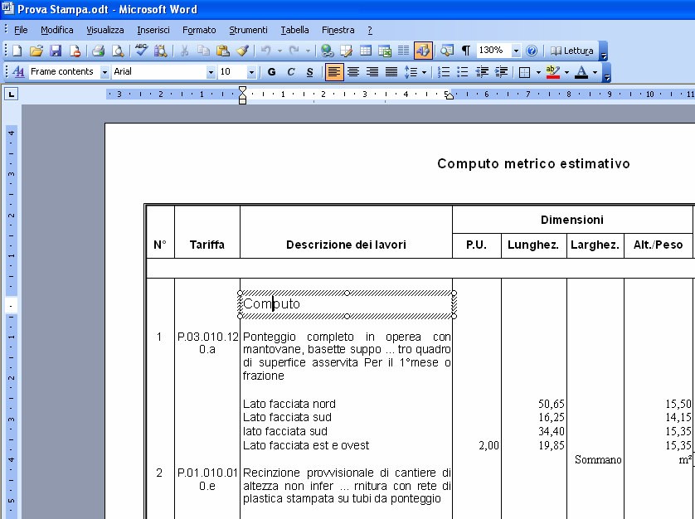
Task: Toggle show paragraph marks (¶)
Action: pyautogui.click(x=465, y=51)
